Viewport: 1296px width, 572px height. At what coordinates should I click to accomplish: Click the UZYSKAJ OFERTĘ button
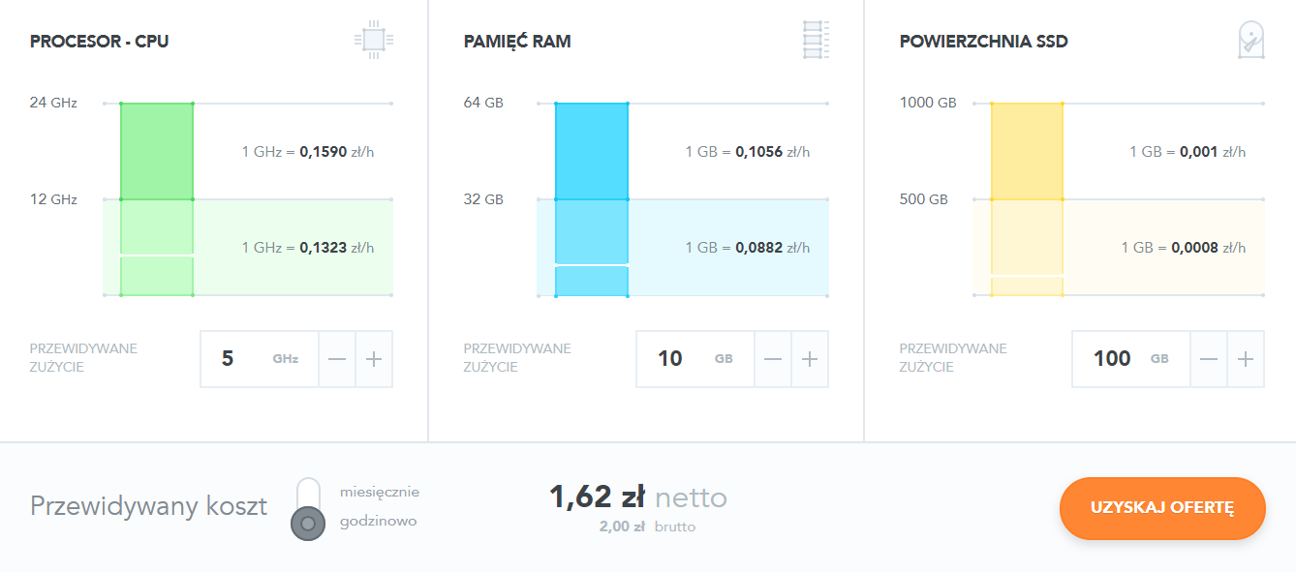pos(1162,507)
